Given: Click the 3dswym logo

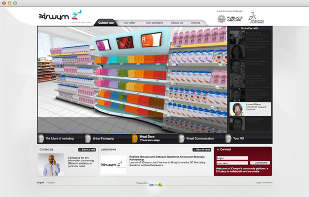Looking at the screenshot, I should 60,16.
